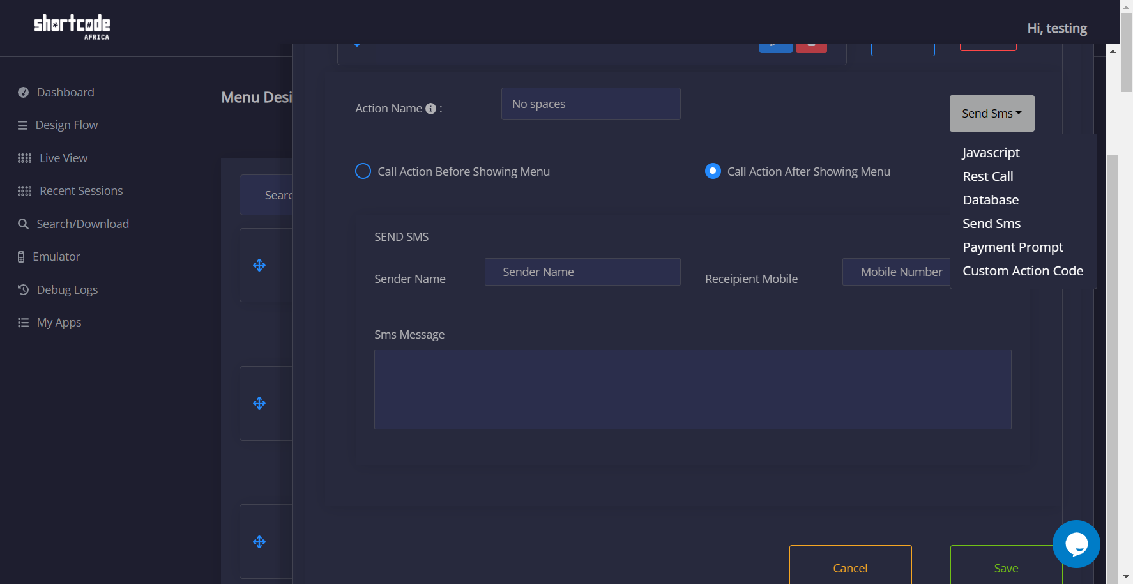Screen dimensions: 1133x584
Task: Click the Sender Name input field
Action: click(582, 272)
